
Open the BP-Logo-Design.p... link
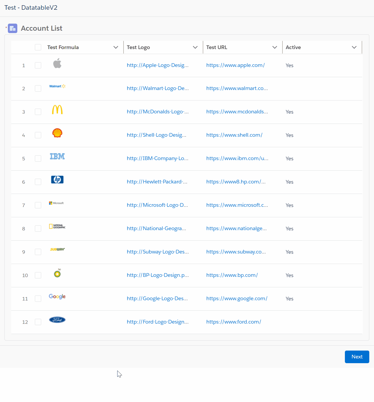158,275
